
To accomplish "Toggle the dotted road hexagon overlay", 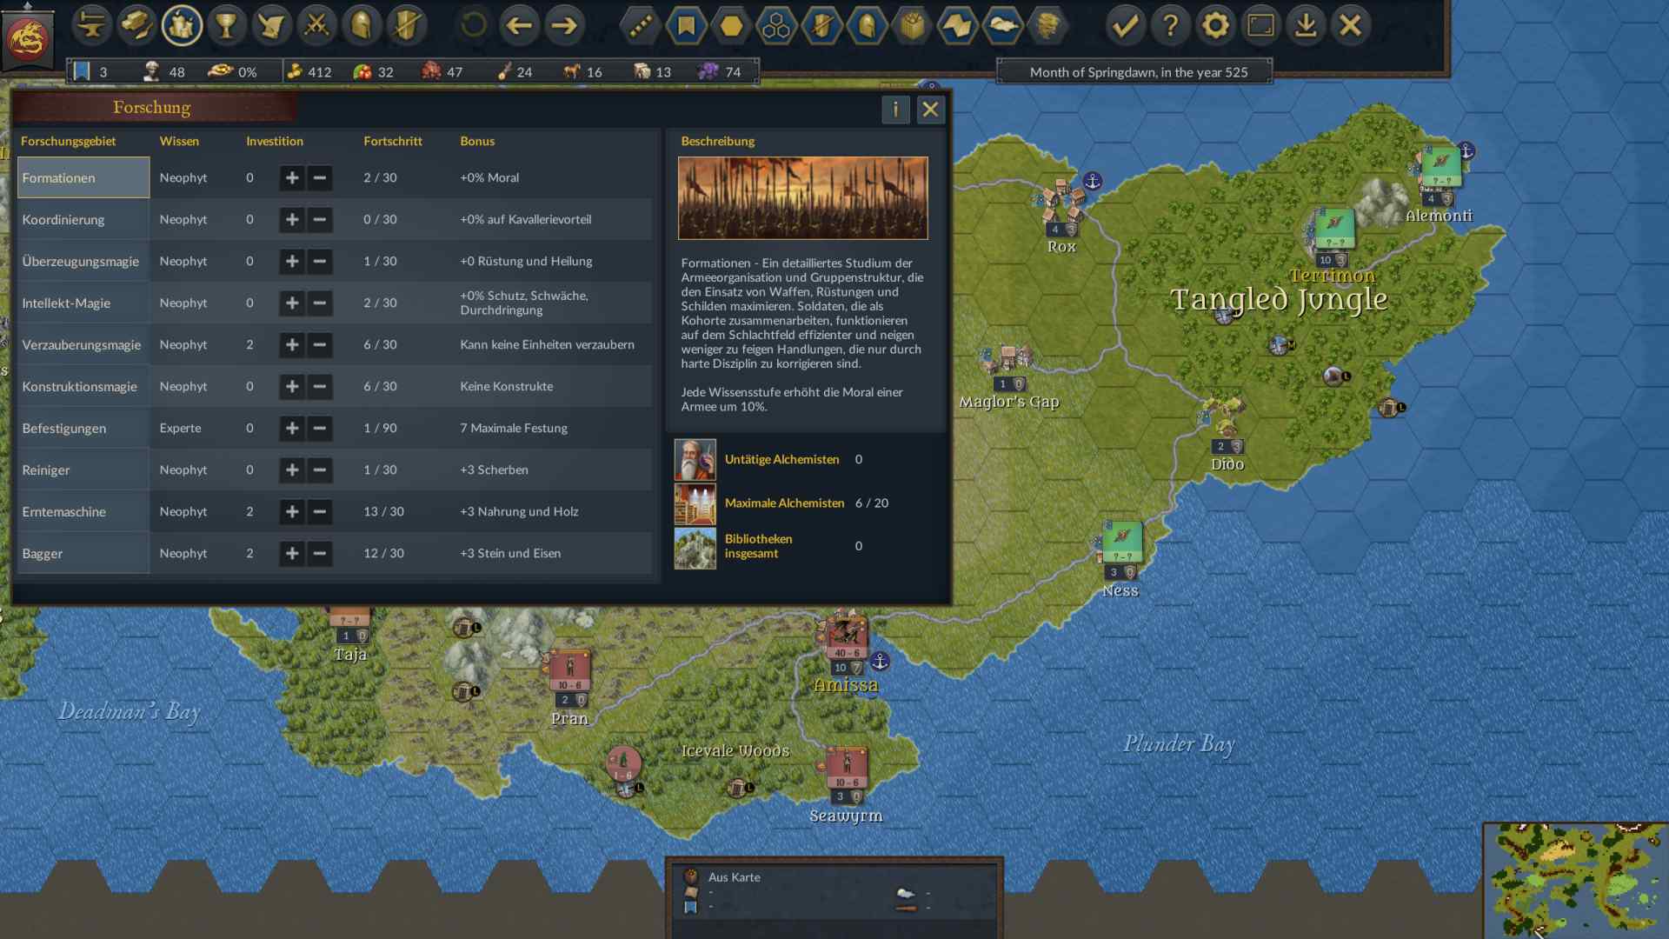I will click(x=641, y=25).
